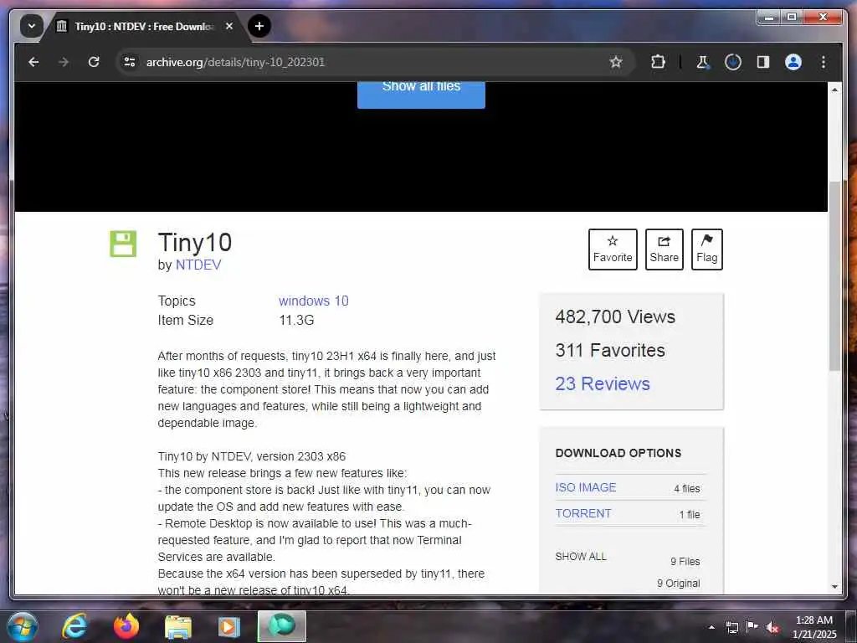Flag this item
The height and width of the screenshot is (643, 857).
[x=706, y=249]
